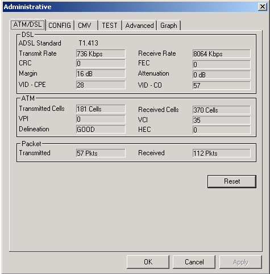The image size is (270, 274).
Task: Click the disabled Apply button
Action: [240, 262]
